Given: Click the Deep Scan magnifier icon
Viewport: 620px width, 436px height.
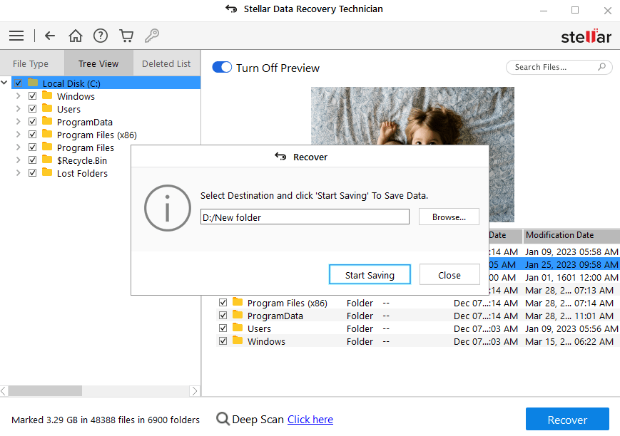Looking at the screenshot, I should [223, 419].
